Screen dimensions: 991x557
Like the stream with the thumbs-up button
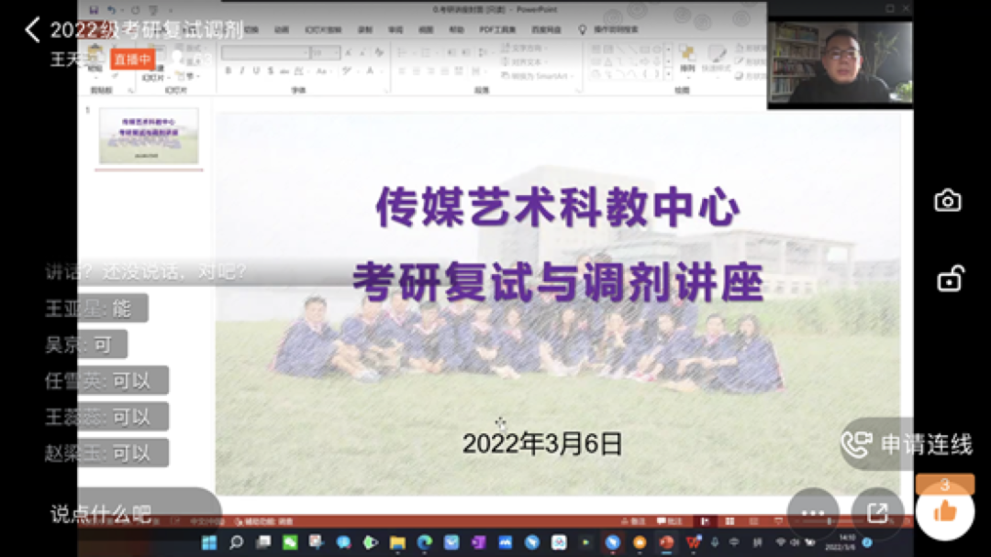click(x=945, y=511)
